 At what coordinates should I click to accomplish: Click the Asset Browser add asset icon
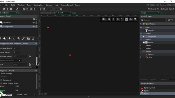[x=169, y=20]
